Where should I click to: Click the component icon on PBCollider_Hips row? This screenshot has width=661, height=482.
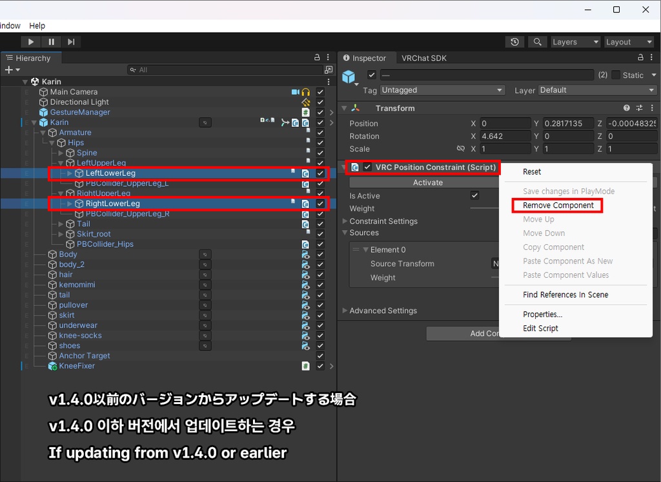(305, 244)
